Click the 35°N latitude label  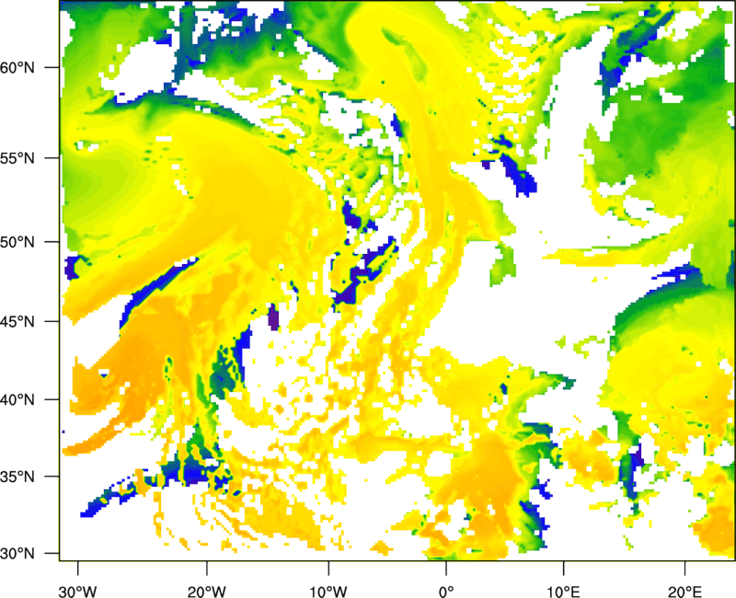(x=17, y=477)
